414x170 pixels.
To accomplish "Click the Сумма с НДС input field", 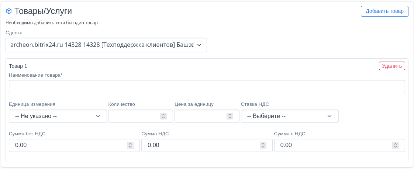I will (x=334, y=145).
